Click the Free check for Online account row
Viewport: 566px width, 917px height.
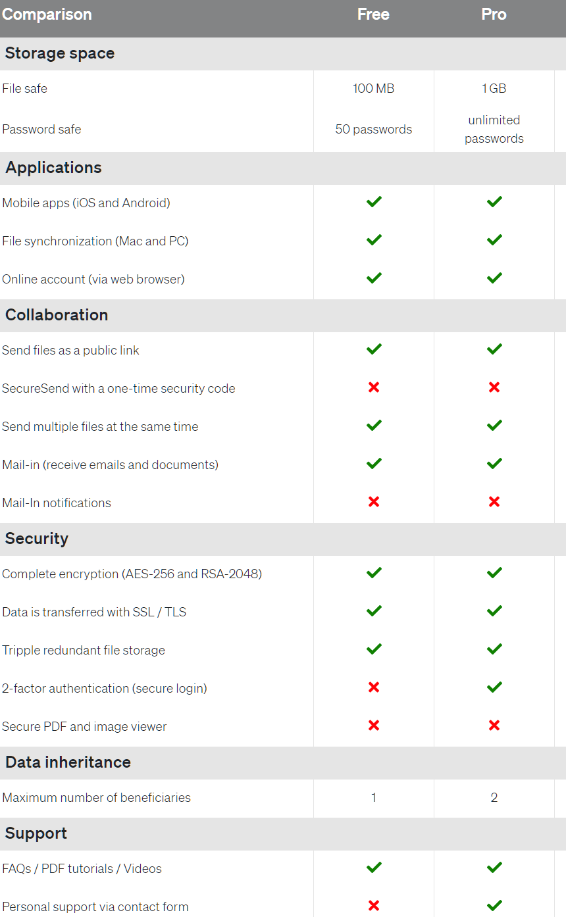click(374, 278)
